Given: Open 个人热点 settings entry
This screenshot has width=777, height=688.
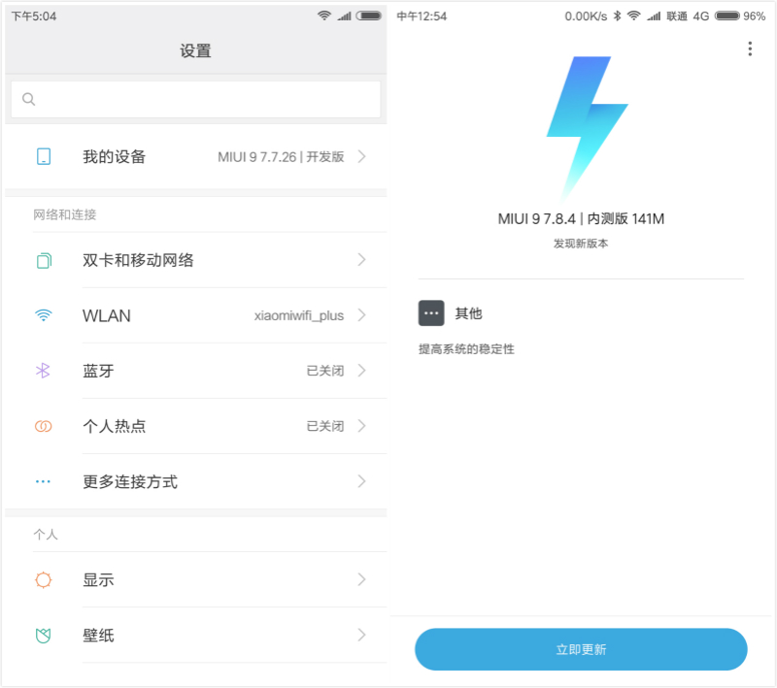Looking at the screenshot, I should (196, 426).
